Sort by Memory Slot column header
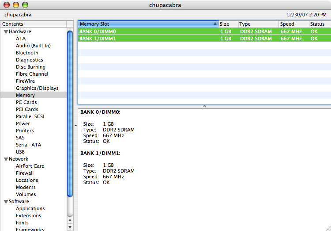This screenshot has height=231, width=331. tap(148, 24)
